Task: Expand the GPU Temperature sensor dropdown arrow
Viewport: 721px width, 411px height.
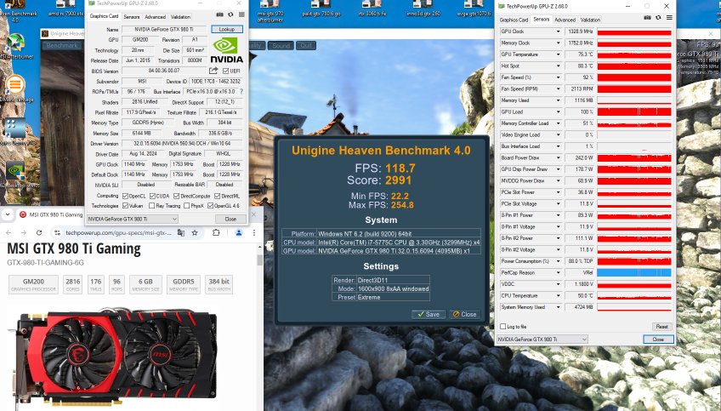Action: click(x=559, y=54)
